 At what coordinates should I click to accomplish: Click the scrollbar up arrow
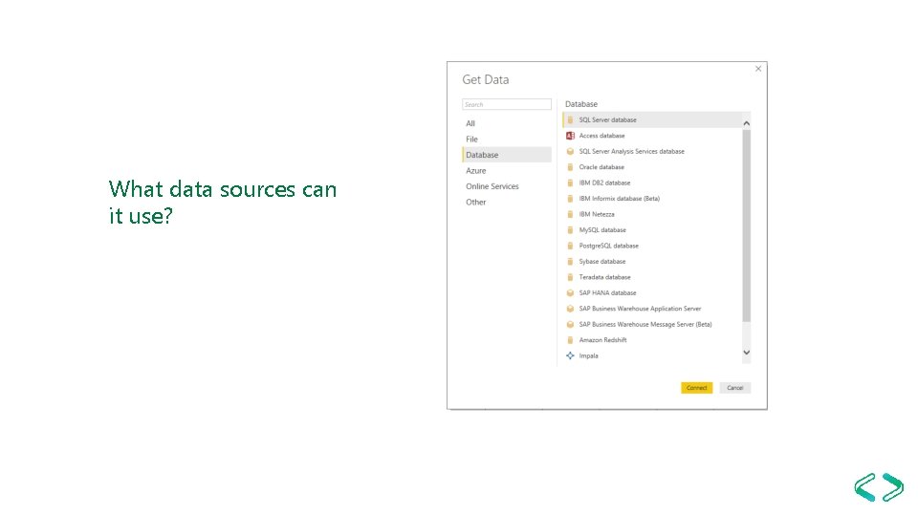pos(747,123)
